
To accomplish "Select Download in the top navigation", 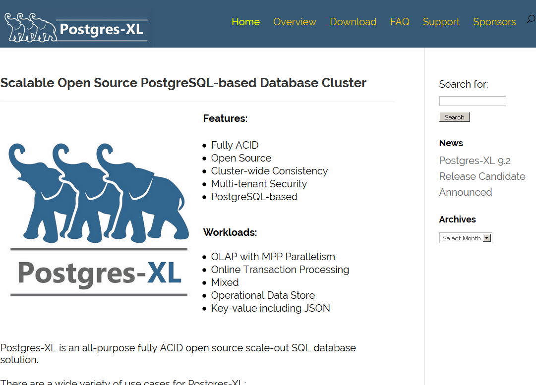I will tap(353, 22).
